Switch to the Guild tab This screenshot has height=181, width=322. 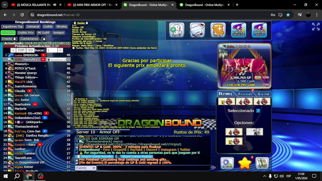pos(263,94)
